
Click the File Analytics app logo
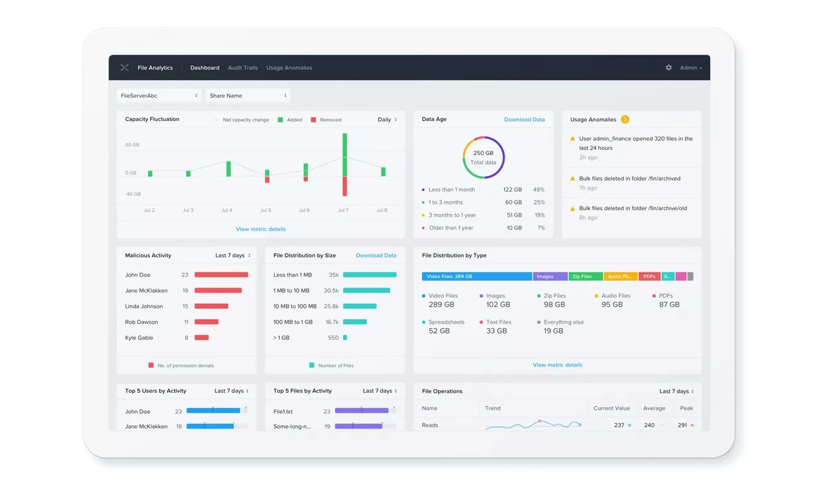coord(124,67)
